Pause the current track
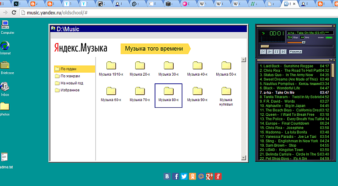This screenshot has width=338, height=186. (x=276, y=52)
